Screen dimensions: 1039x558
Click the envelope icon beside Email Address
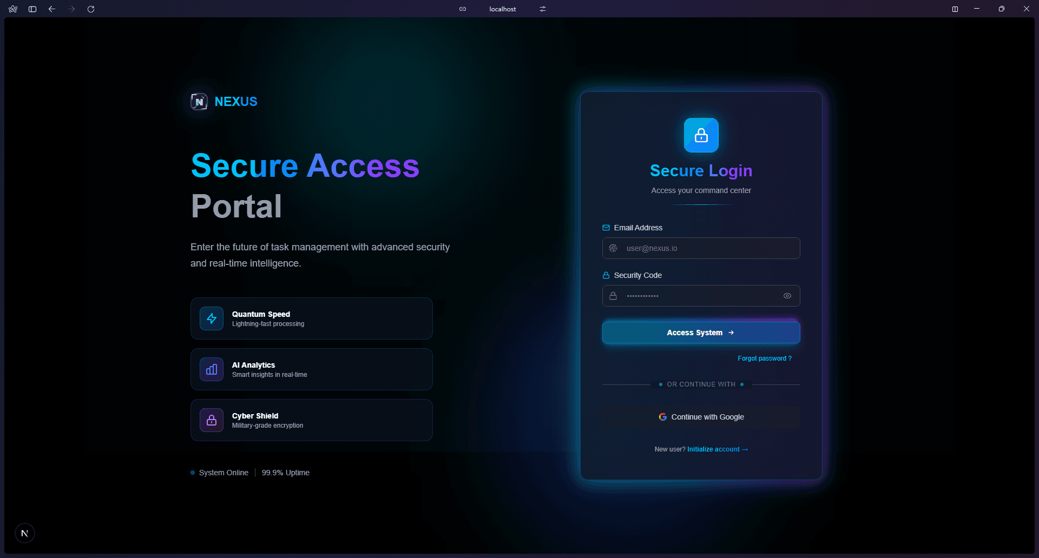point(606,228)
